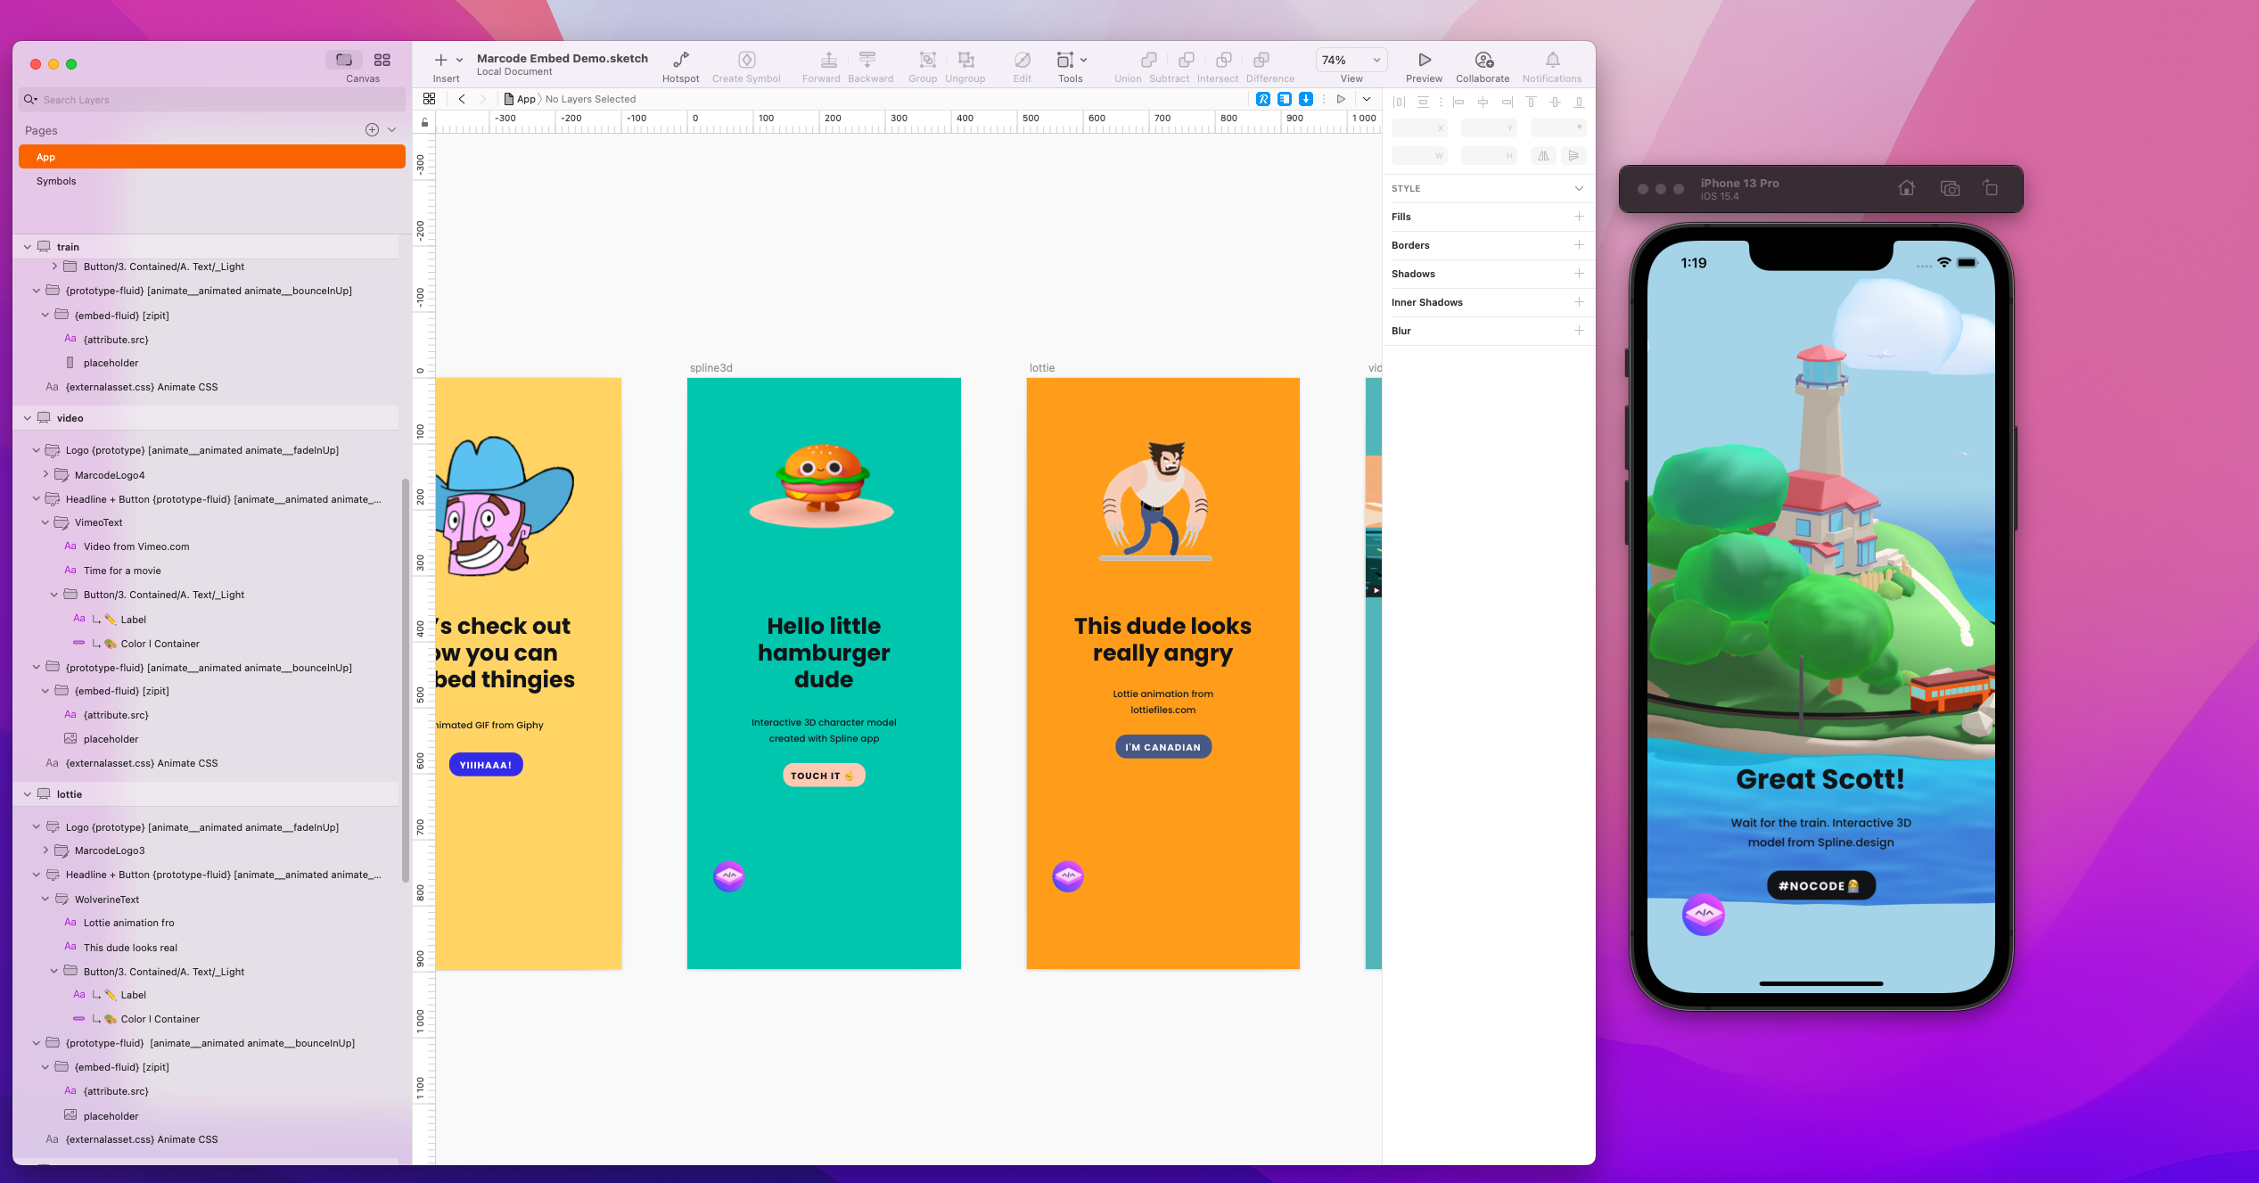Click the Create Symbol icon
This screenshot has height=1183, width=2259.
pyautogui.click(x=747, y=60)
